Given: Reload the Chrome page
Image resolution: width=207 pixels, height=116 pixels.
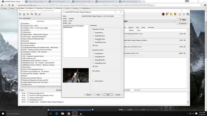Looking at the screenshot, I should 9,5.
